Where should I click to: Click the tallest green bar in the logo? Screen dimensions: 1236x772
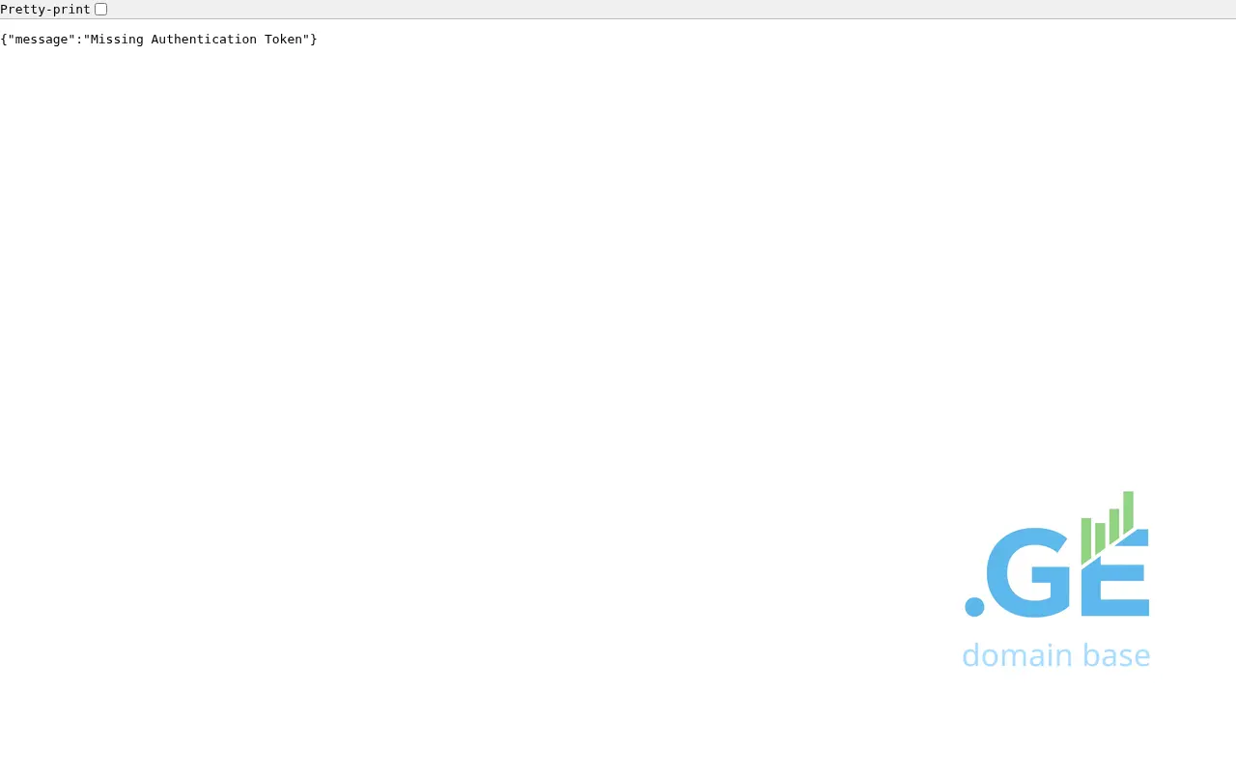[x=1128, y=510]
